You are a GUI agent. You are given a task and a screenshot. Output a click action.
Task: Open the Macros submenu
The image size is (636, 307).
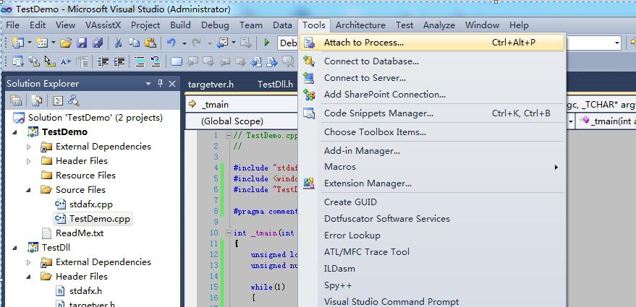(x=431, y=167)
